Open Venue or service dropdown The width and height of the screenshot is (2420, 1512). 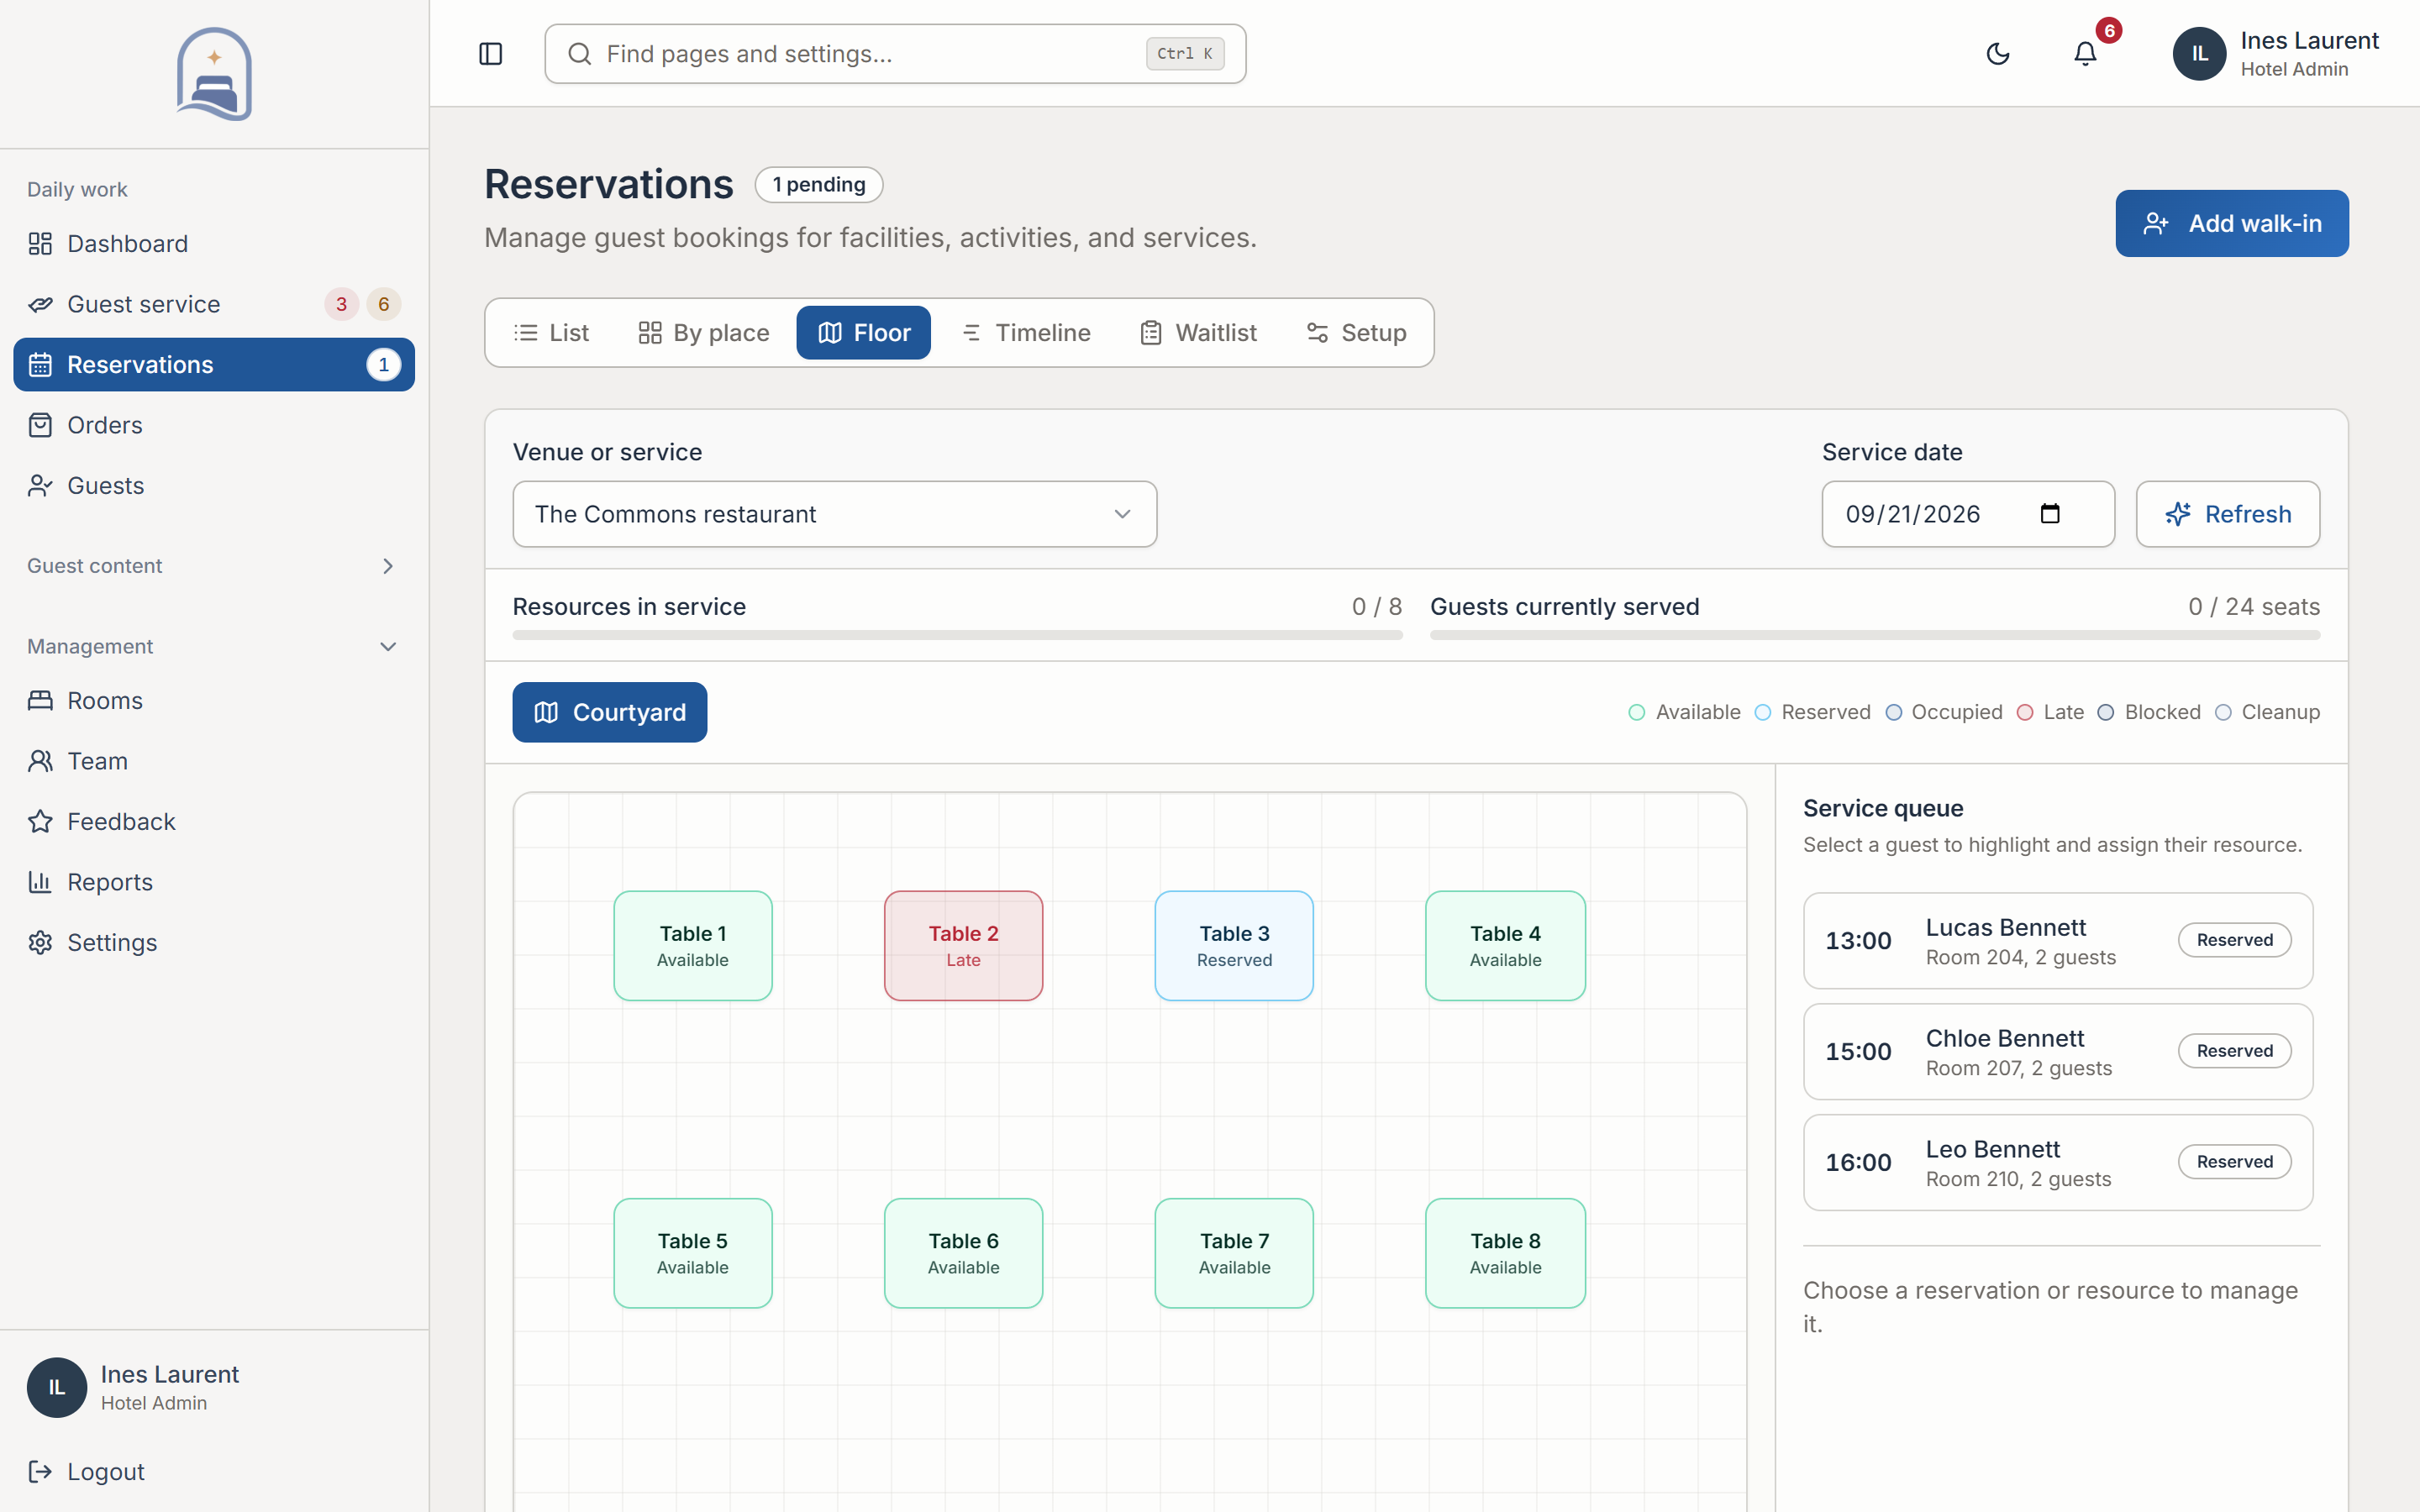835,514
